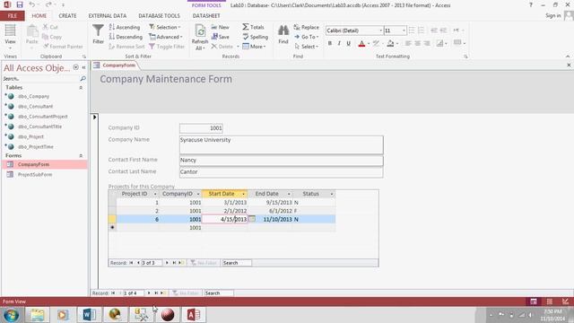Screen dimensions: 574x323
Task: Apply Italic formatting
Action: (x=339, y=43)
